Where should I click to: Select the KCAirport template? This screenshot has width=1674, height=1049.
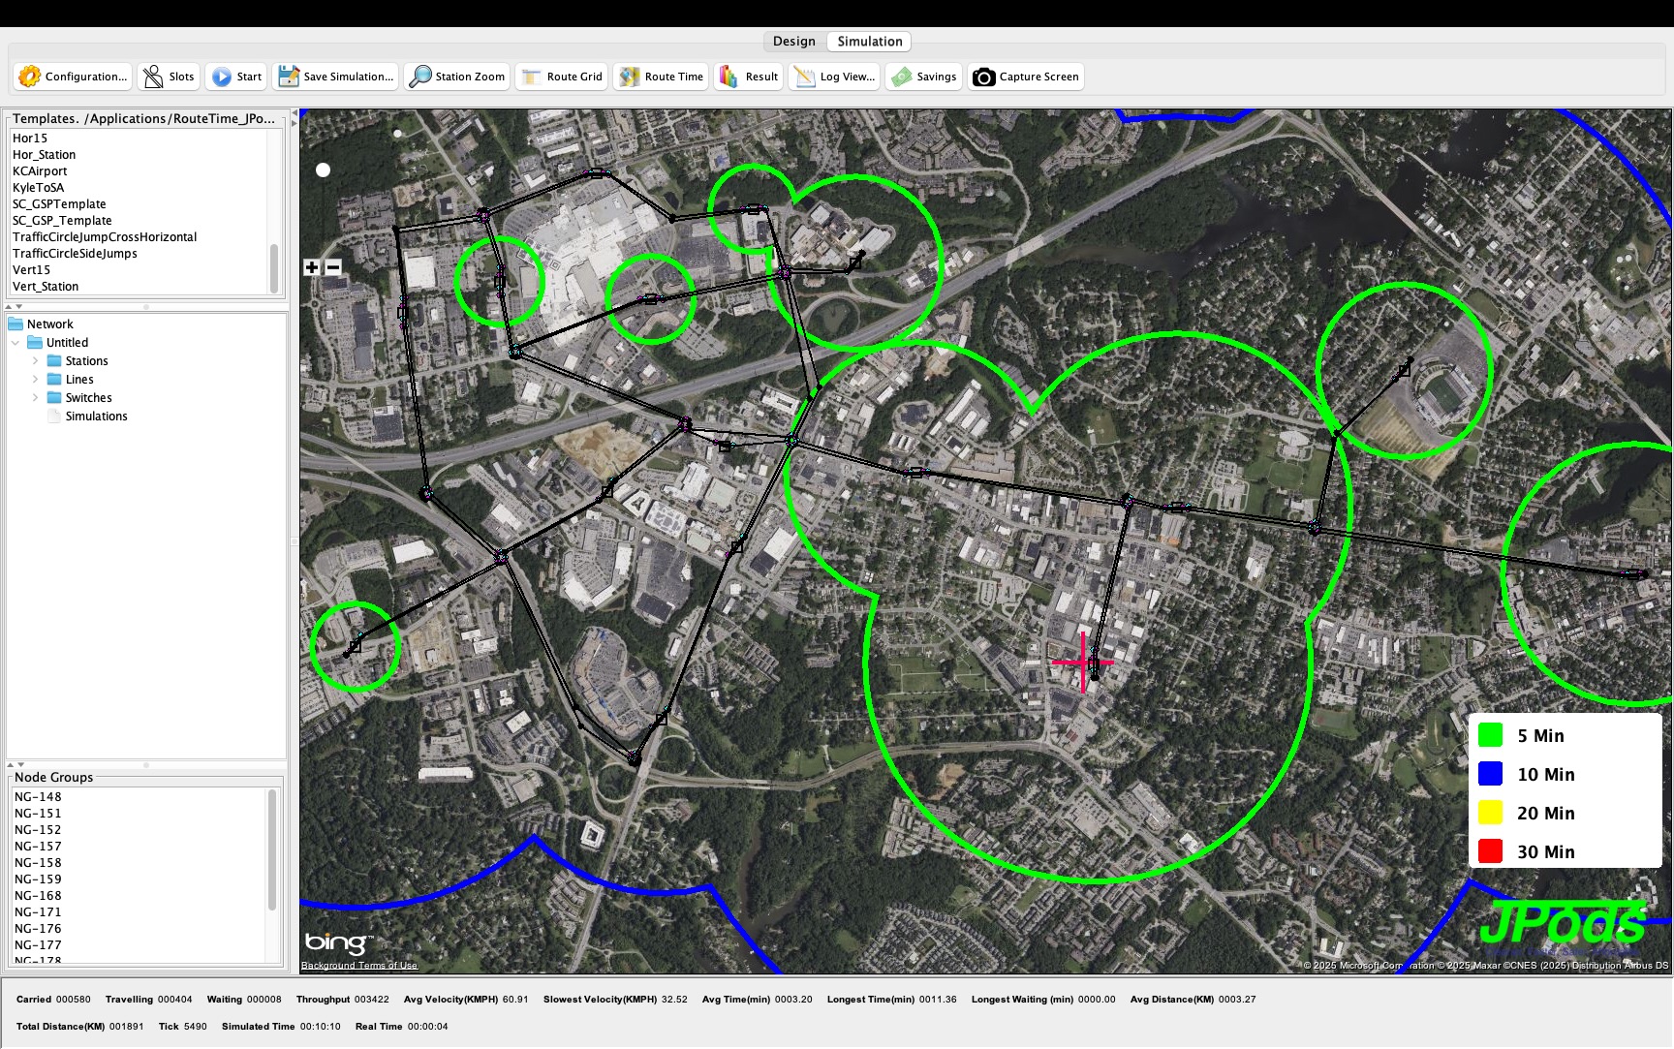40,171
